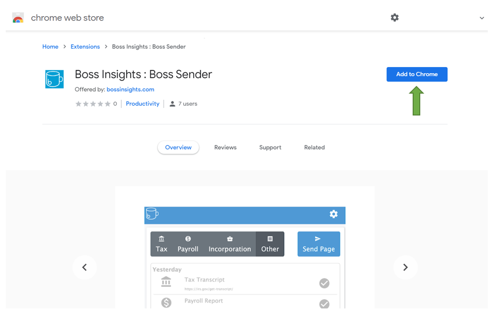Expand the account dropdown chevron in header
493x317 pixels.
[x=482, y=18]
